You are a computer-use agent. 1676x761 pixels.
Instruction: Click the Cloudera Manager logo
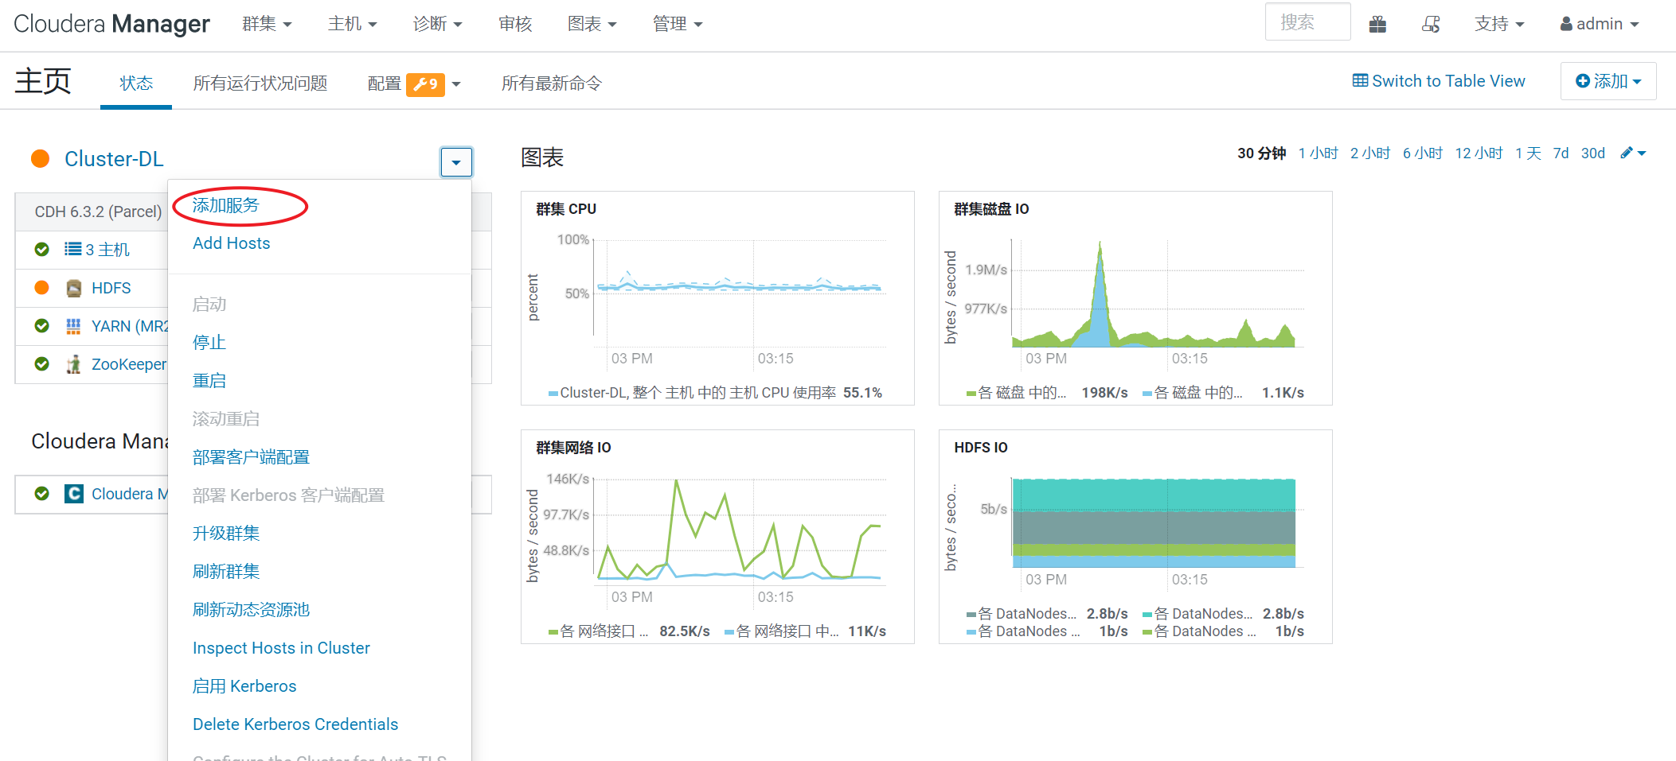tap(111, 24)
